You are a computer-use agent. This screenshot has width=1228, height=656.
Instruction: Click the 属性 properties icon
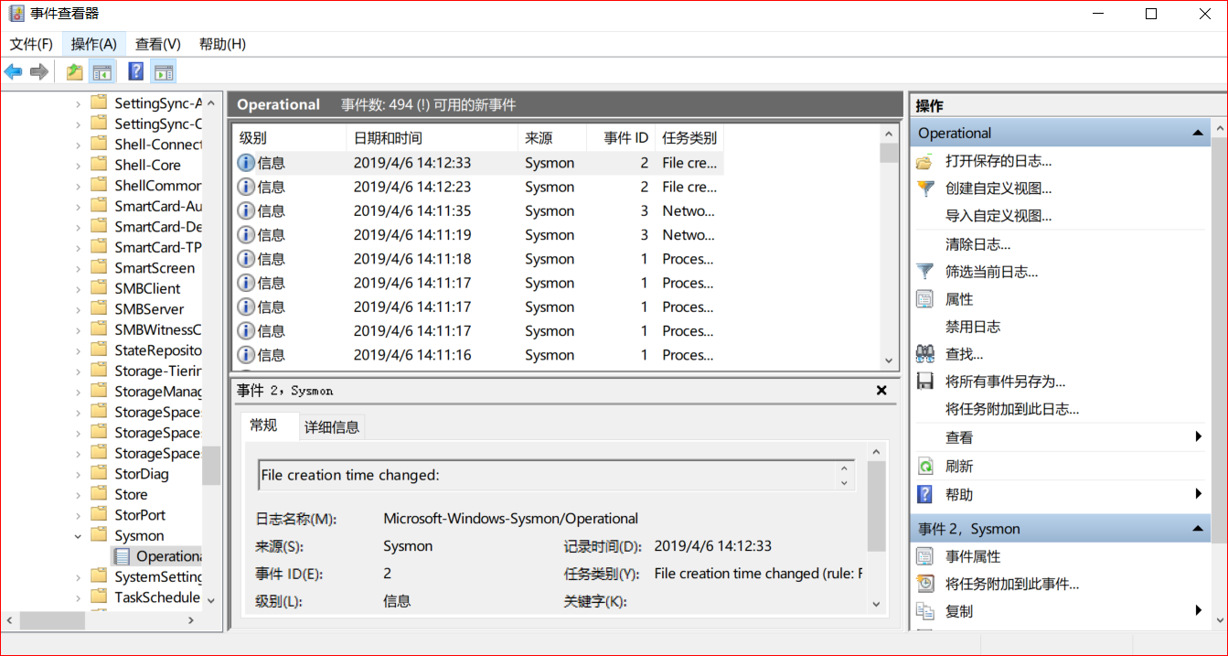point(925,299)
